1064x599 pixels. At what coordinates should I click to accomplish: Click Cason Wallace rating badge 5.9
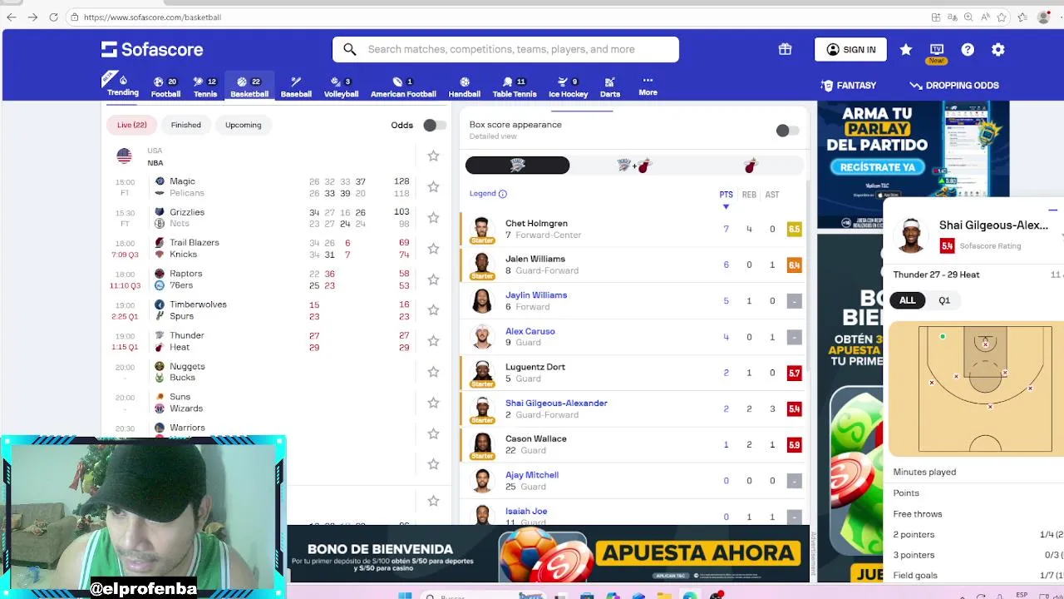click(x=794, y=445)
